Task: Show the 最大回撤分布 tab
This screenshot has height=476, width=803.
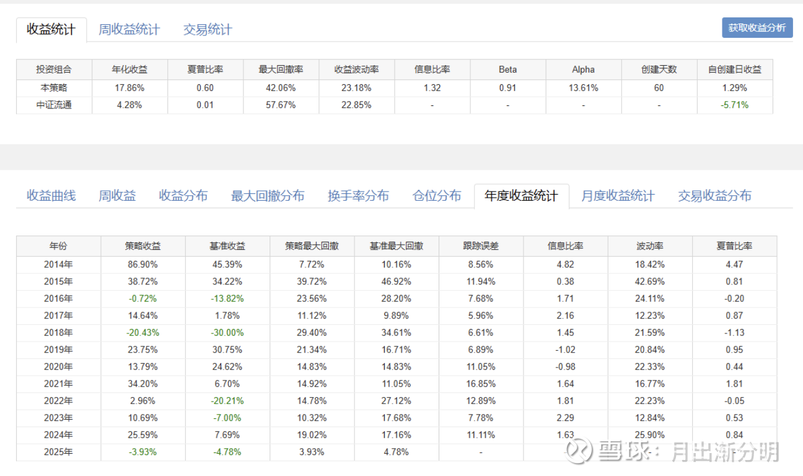Action: pos(268,196)
